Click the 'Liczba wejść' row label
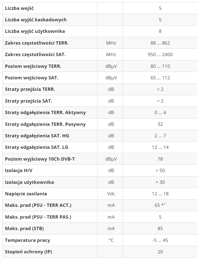The height and width of the screenshot is (261, 200). pos(19,8)
